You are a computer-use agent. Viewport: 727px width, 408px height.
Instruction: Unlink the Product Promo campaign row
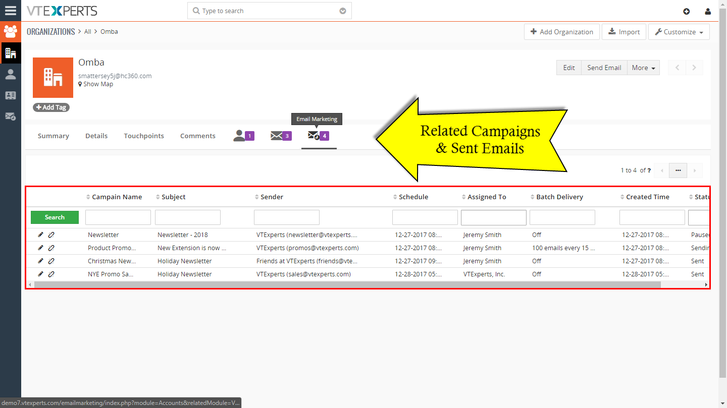click(51, 248)
